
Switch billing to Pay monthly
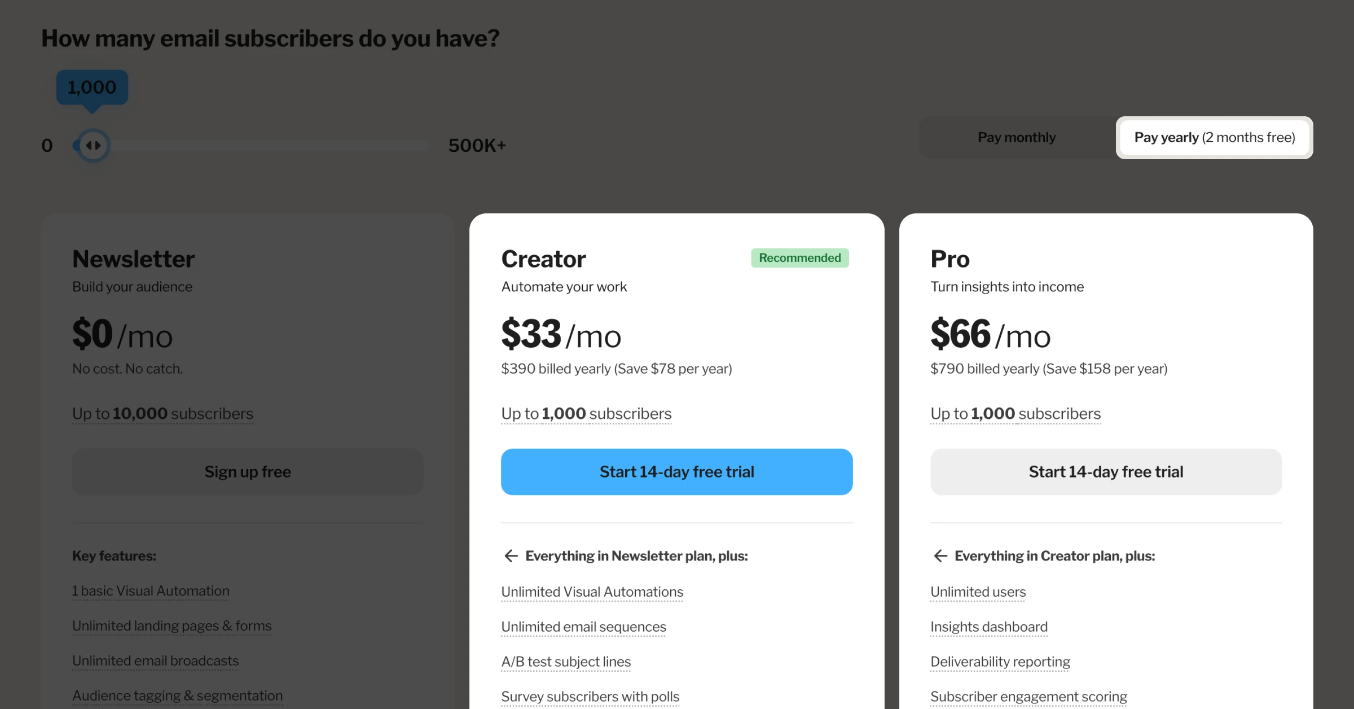[1016, 137]
